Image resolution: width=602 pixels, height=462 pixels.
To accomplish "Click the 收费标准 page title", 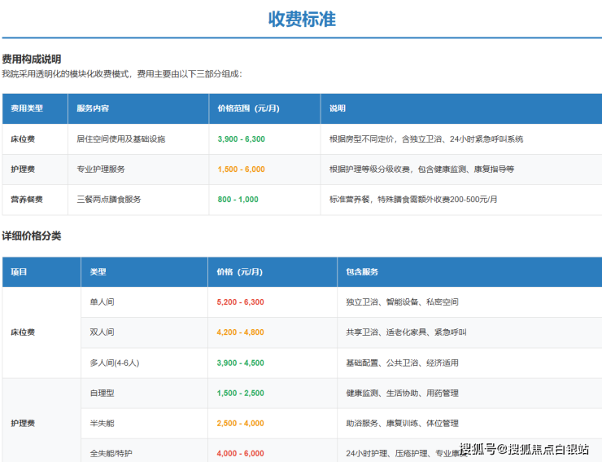I will [301, 19].
